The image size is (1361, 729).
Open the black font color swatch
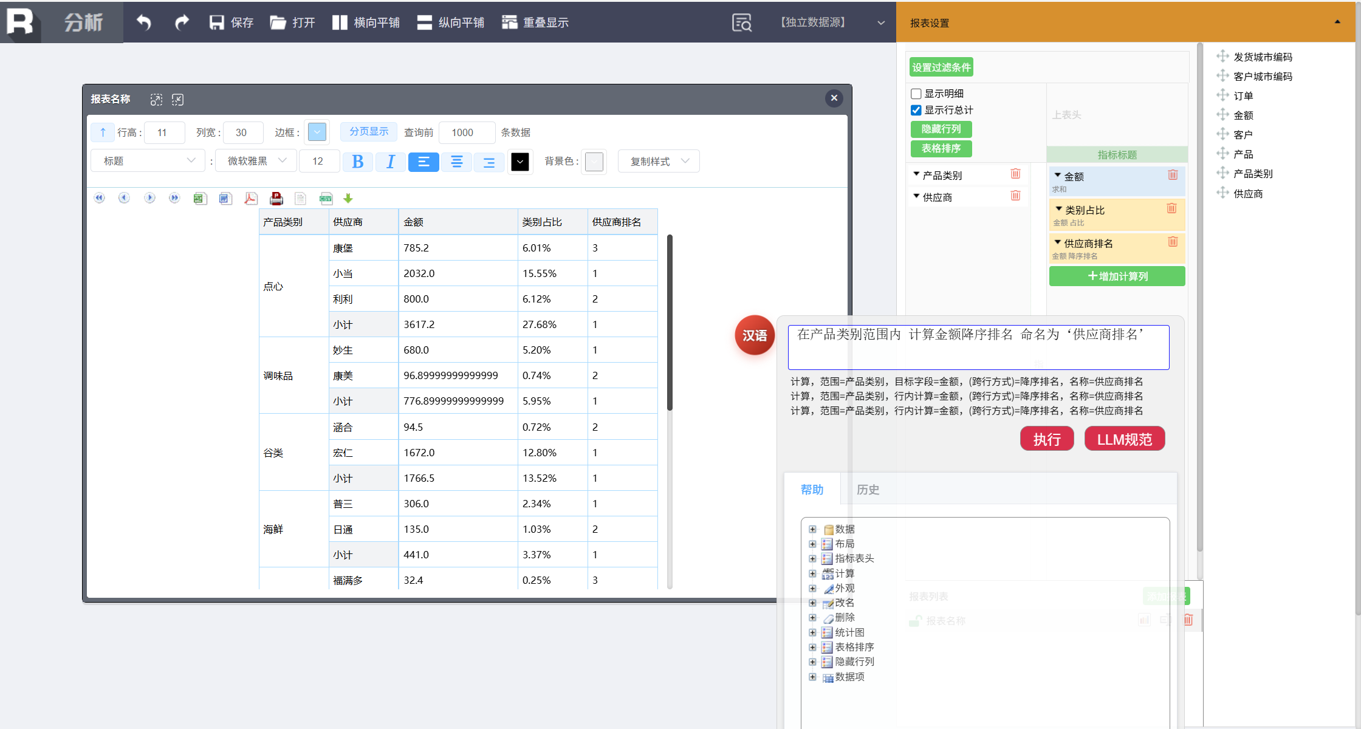519,162
